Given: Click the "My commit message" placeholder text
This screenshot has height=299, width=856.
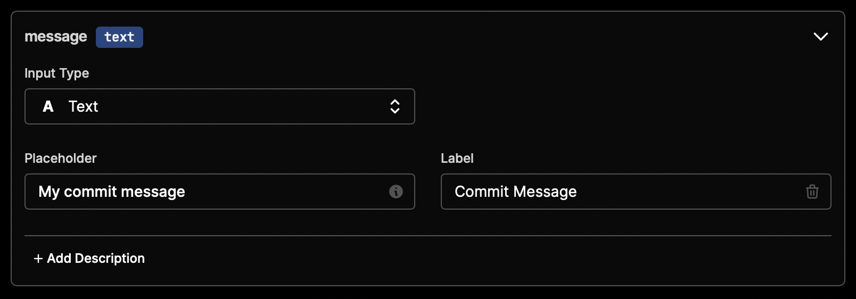Looking at the screenshot, I should pos(112,192).
